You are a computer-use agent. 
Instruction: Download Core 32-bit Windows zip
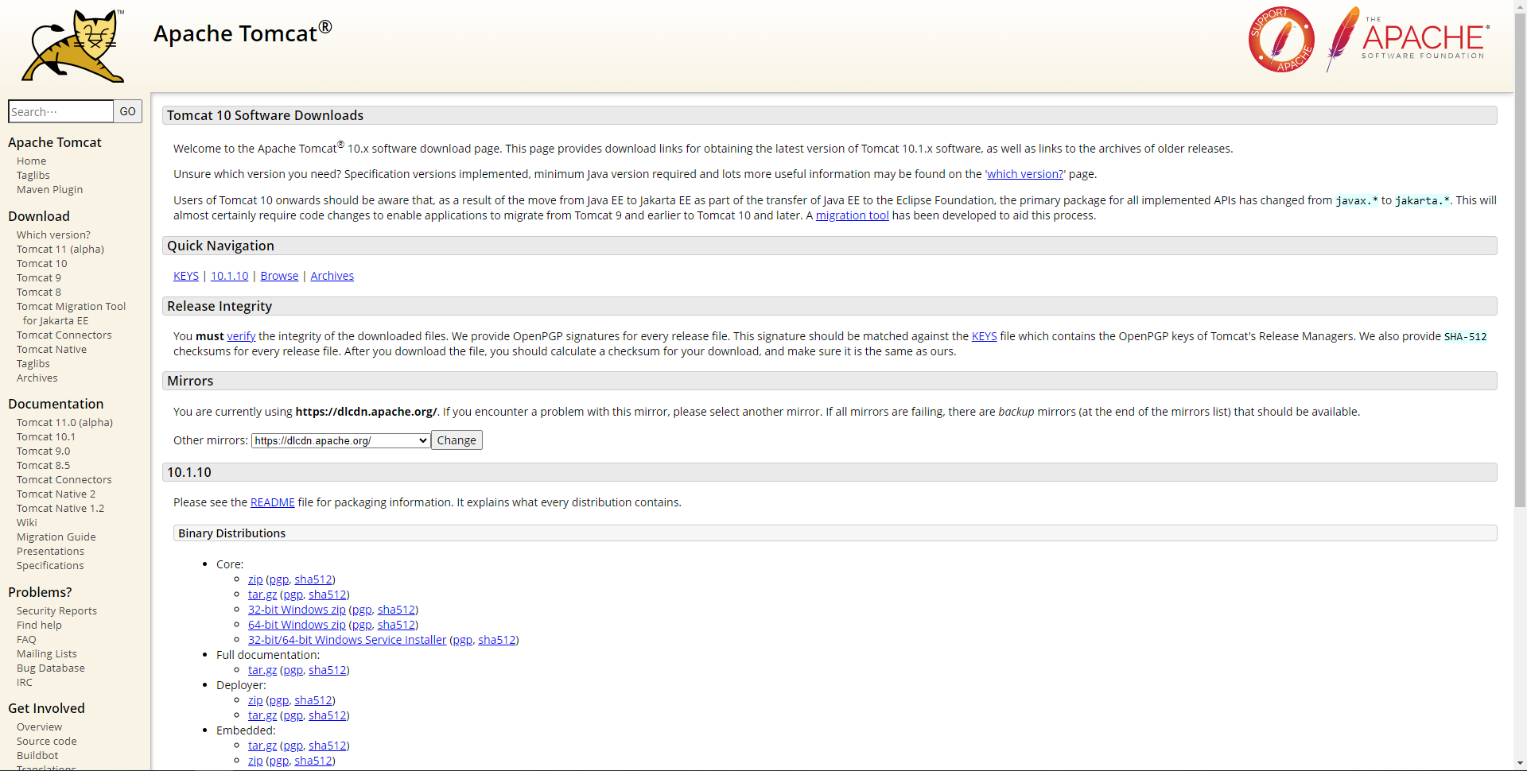(297, 610)
